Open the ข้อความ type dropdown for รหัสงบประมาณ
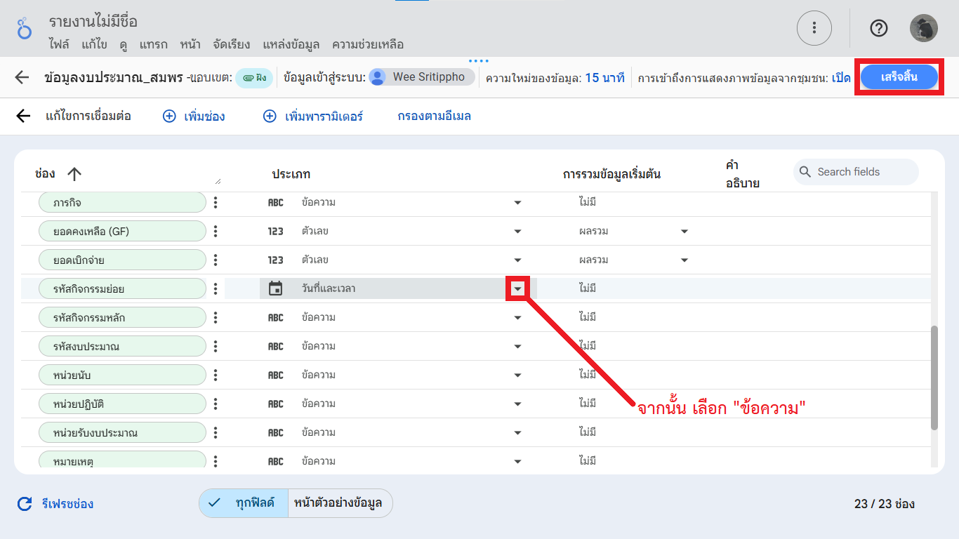The image size is (959, 539). tap(517, 346)
